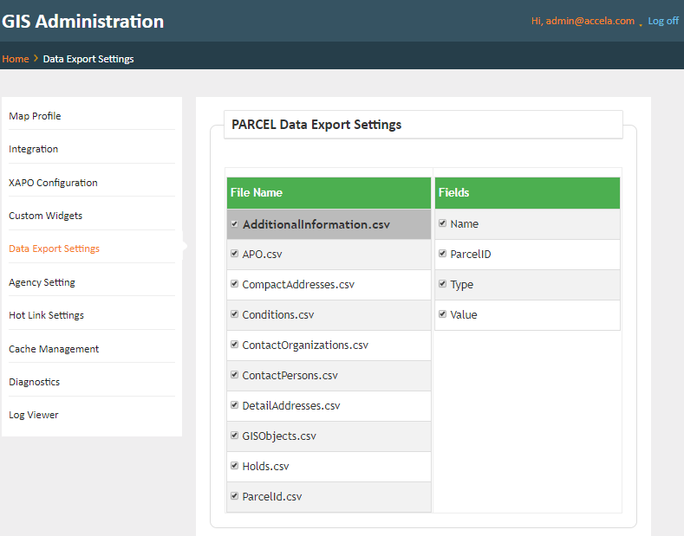This screenshot has width=684, height=536.
Task: Disable the Value field checkbox
Action: (443, 314)
